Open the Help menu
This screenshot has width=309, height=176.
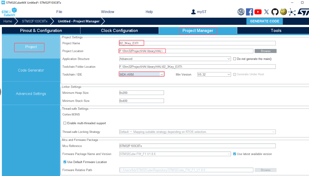[x=149, y=12]
